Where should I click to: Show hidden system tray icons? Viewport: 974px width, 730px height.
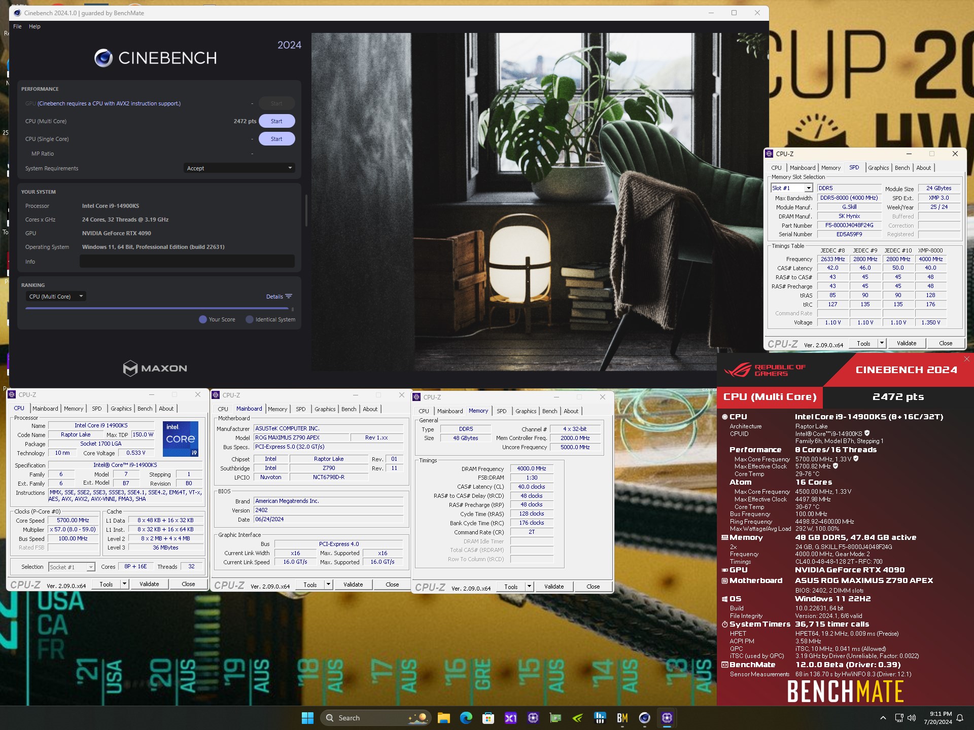click(883, 718)
